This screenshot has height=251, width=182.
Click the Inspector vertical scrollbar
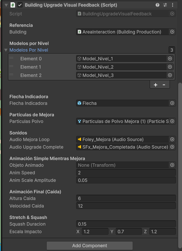click(x=180, y=165)
